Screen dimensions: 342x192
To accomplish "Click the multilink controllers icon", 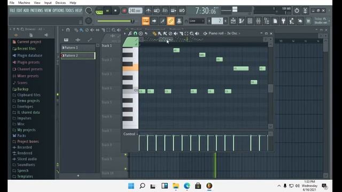I will pos(162,21).
